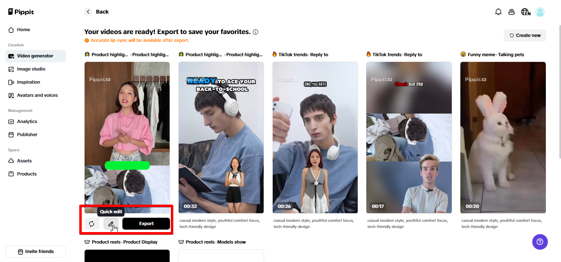Click the regenerate icon under first video

coord(92,223)
